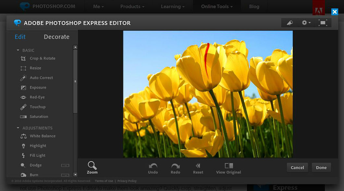
Task: Open the Burn adjustment tool
Action: coord(34,175)
